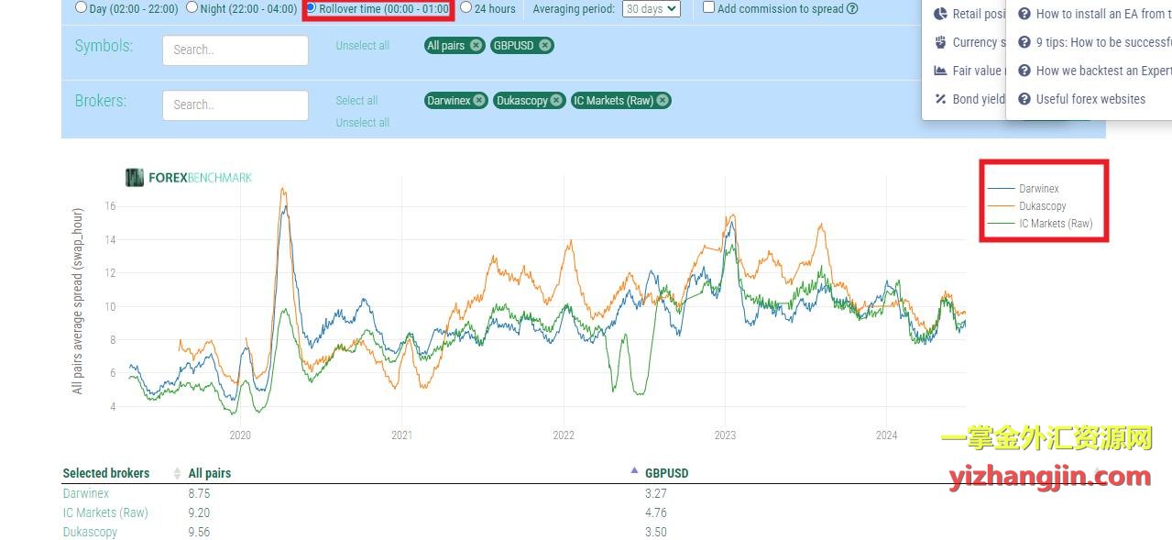Remove the Dukascopy broker tag

tap(556, 101)
